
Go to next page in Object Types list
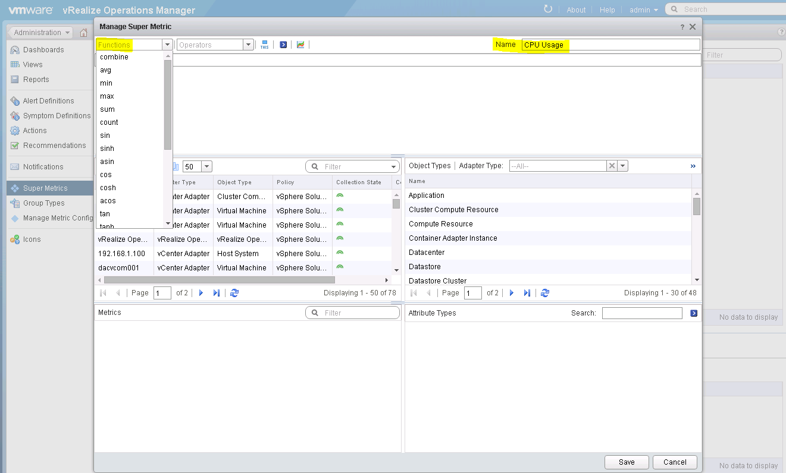tap(512, 293)
